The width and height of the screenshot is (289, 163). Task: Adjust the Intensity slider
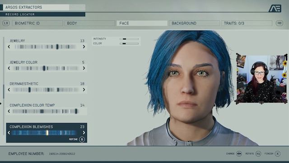pyautogui.click(x=129, y=39)
